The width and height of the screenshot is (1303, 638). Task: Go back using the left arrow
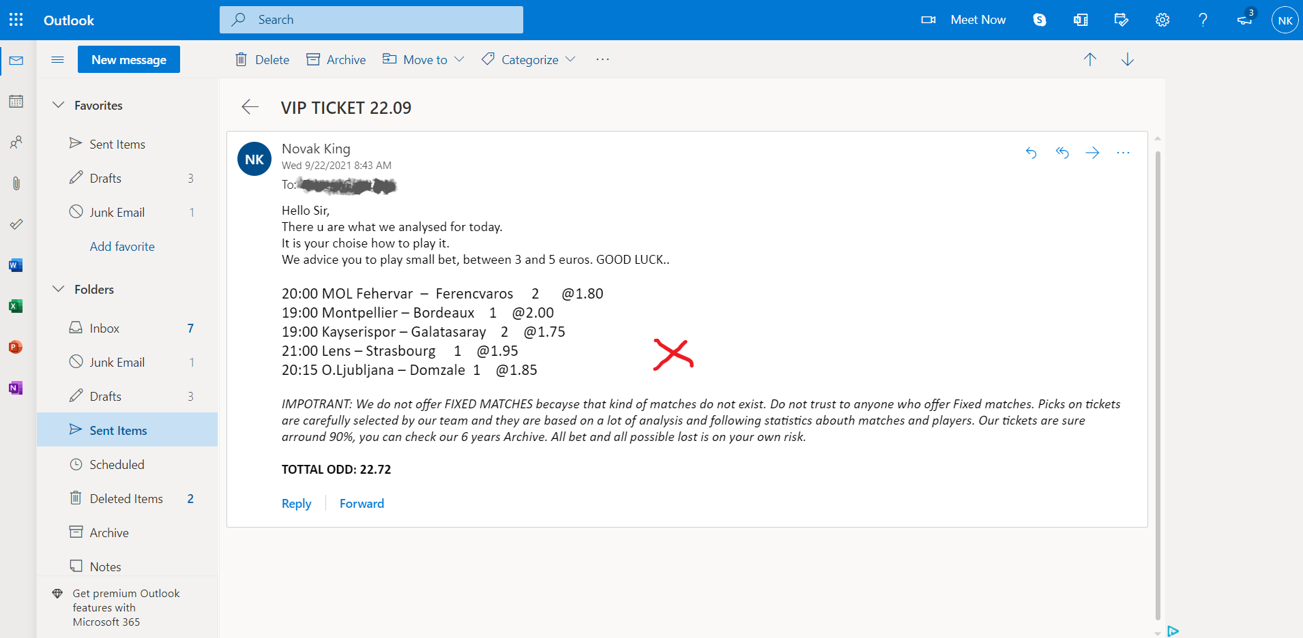[250, 106]
